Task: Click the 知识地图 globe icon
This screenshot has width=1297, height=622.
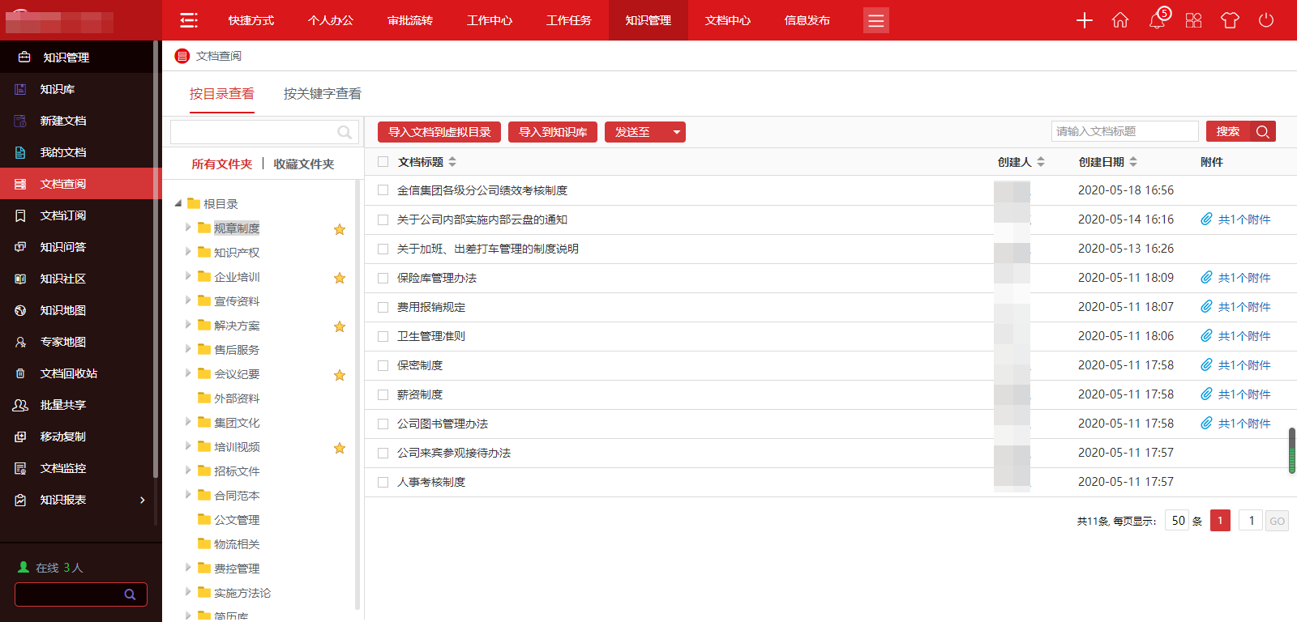Action: pos(20,310)
